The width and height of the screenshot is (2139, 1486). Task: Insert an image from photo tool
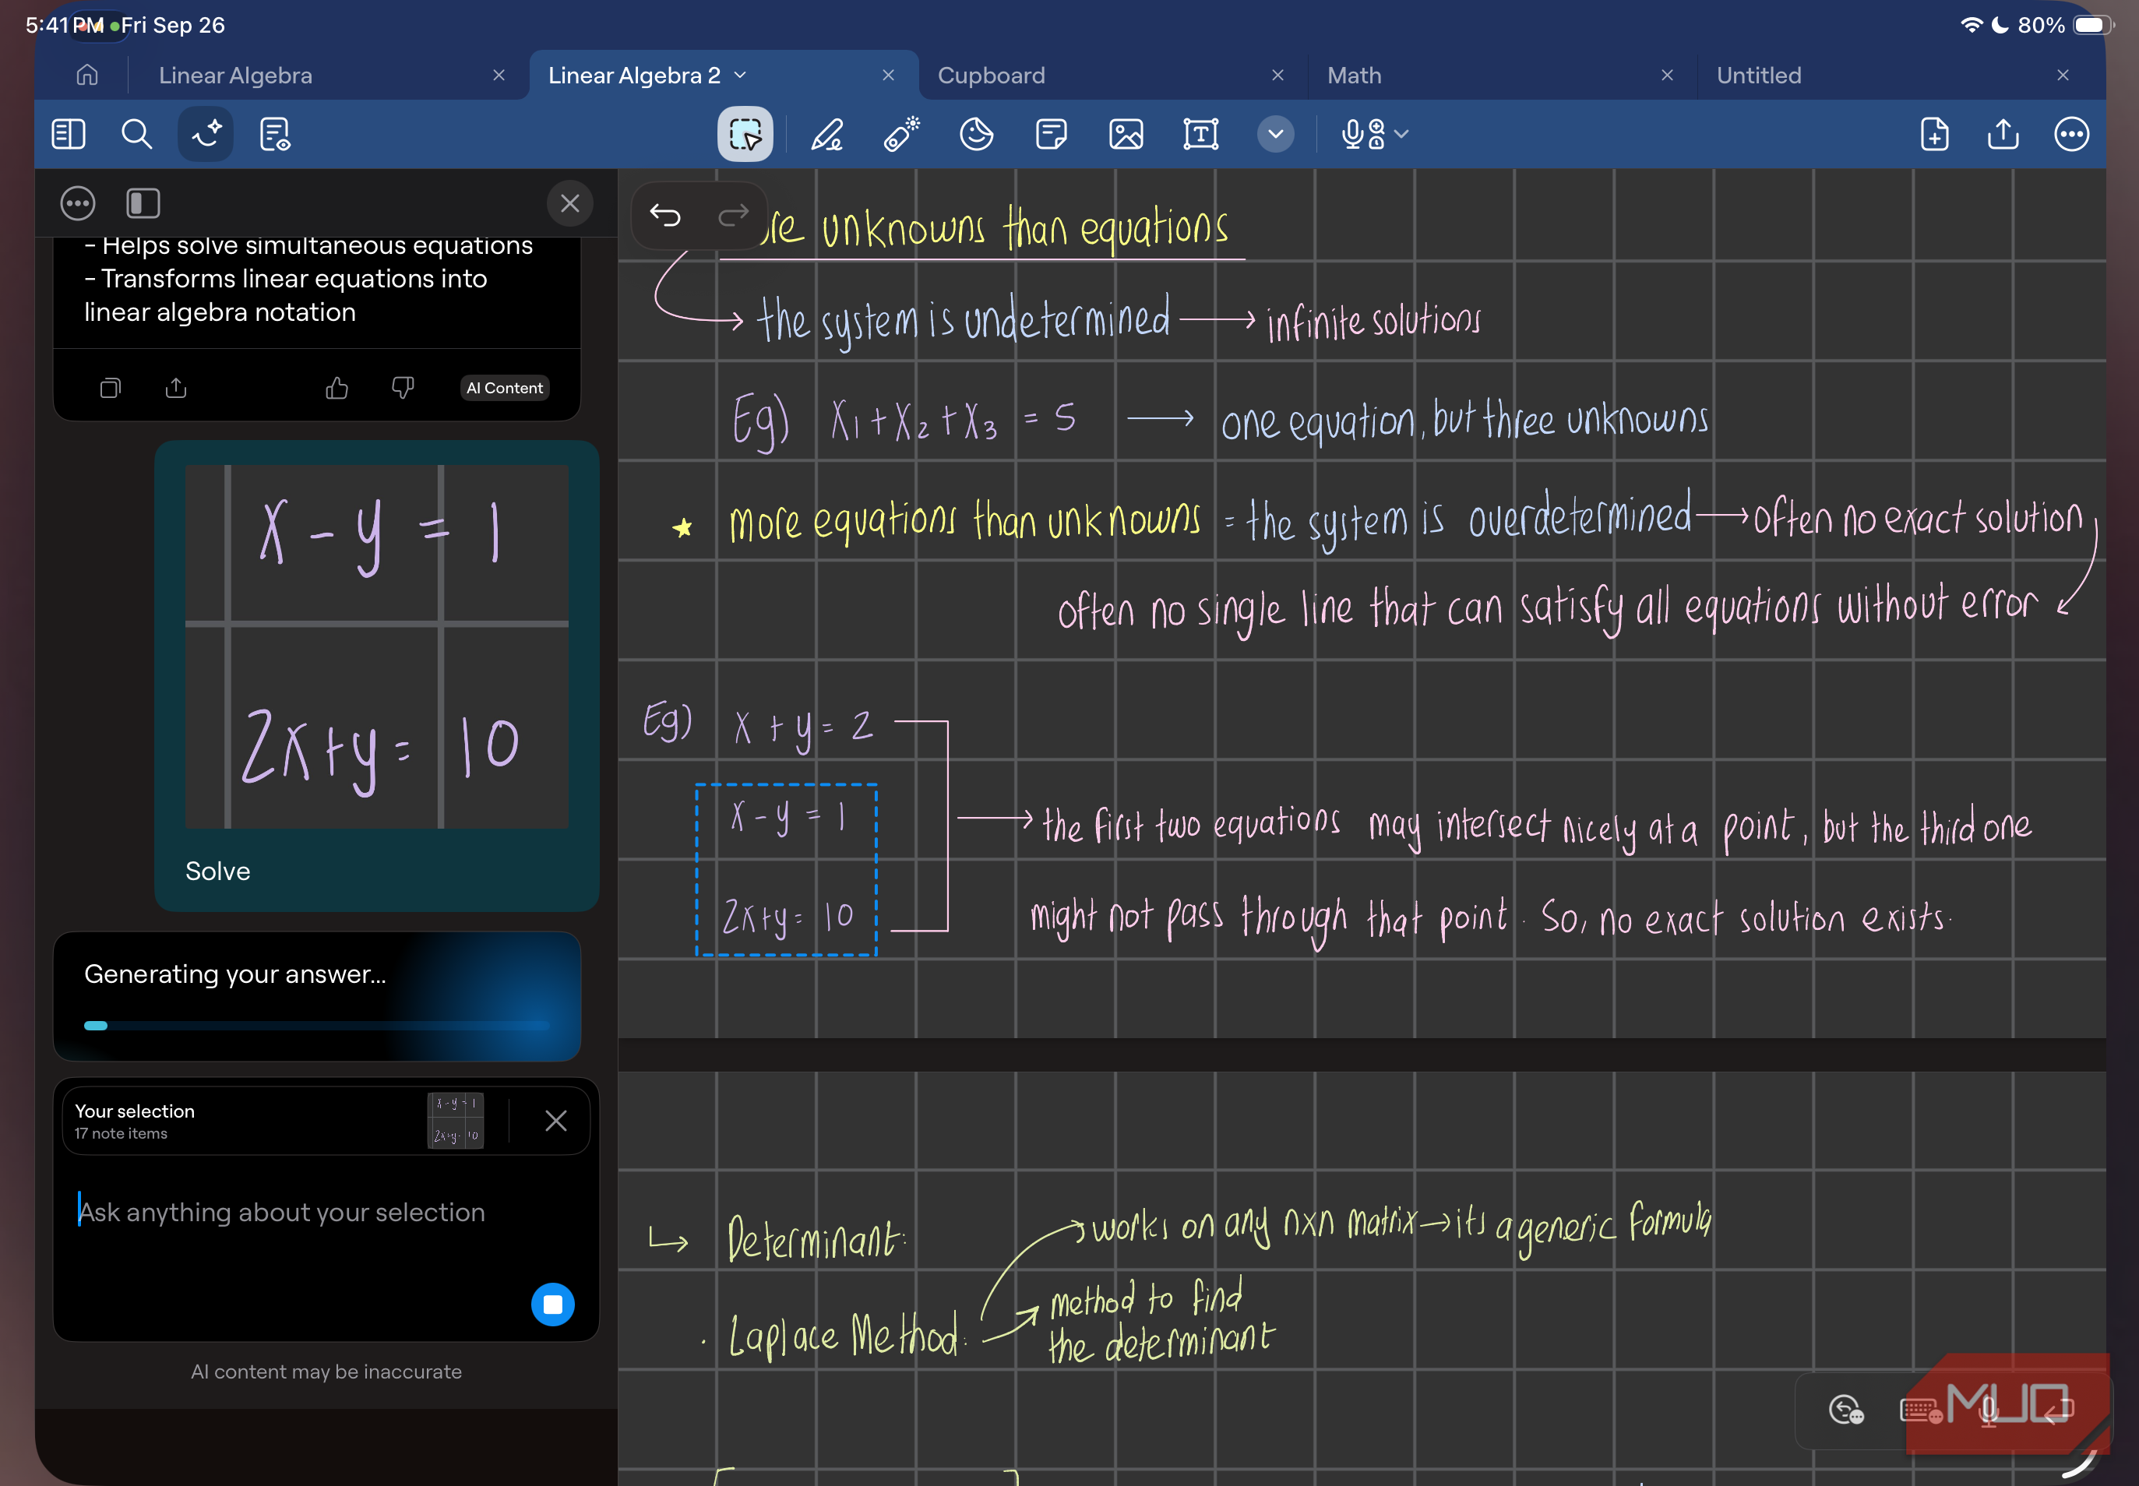point(1126,134)
